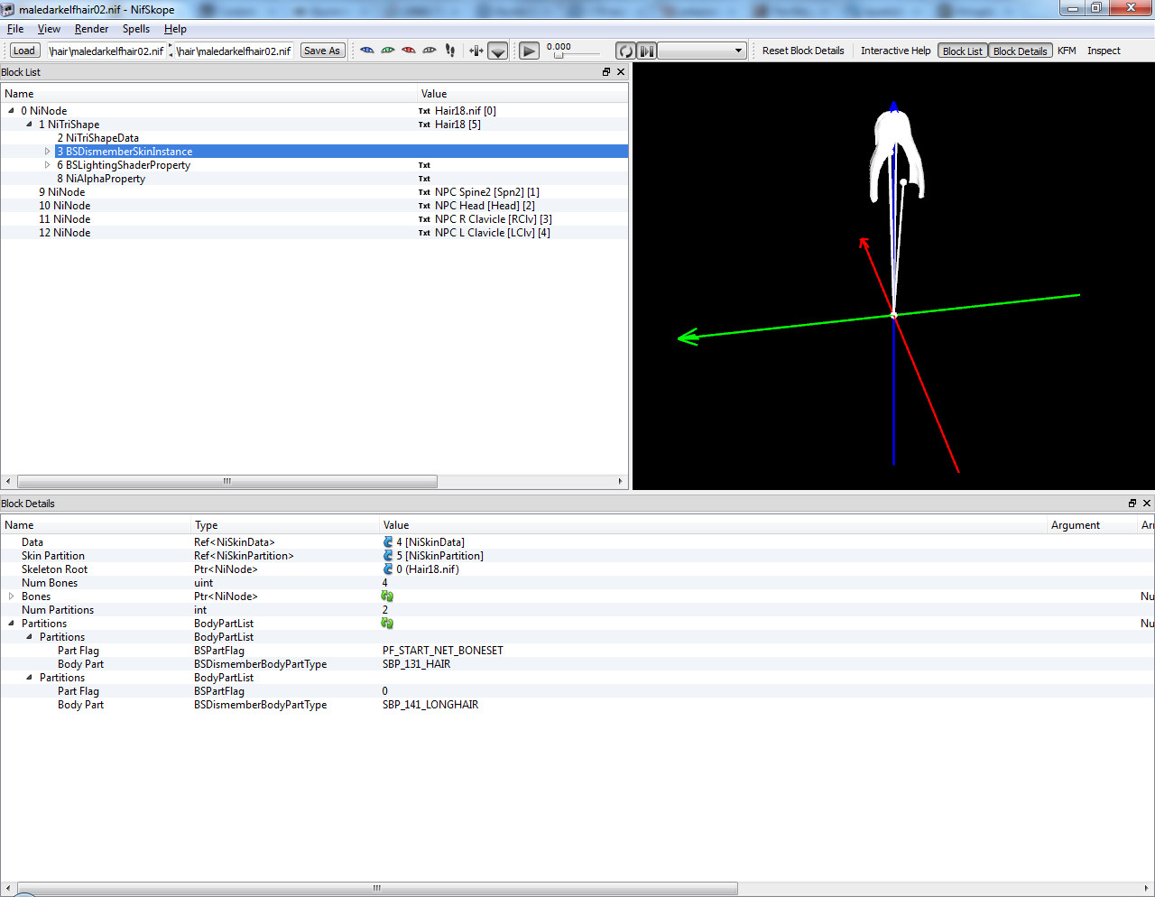Click refresh array icon in top-level Partitions row
1155x897 pixels.
[x=387, y=624]
